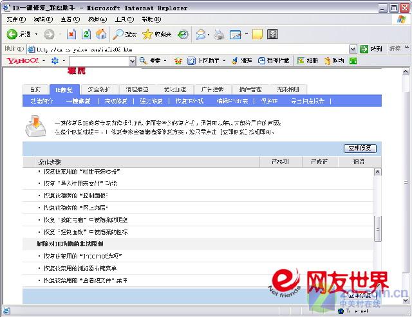This screenshot has height=317, width=412.
Task: Click the Edit page icon in toolbar
Action: click(235, 34)
